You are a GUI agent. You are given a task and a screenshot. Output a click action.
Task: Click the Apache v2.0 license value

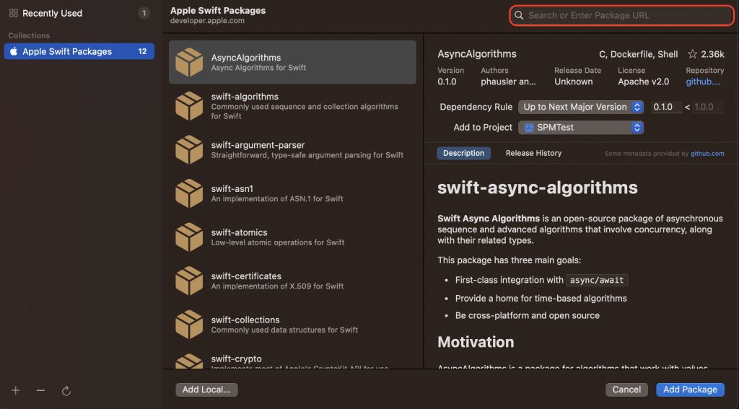[643, 82]
